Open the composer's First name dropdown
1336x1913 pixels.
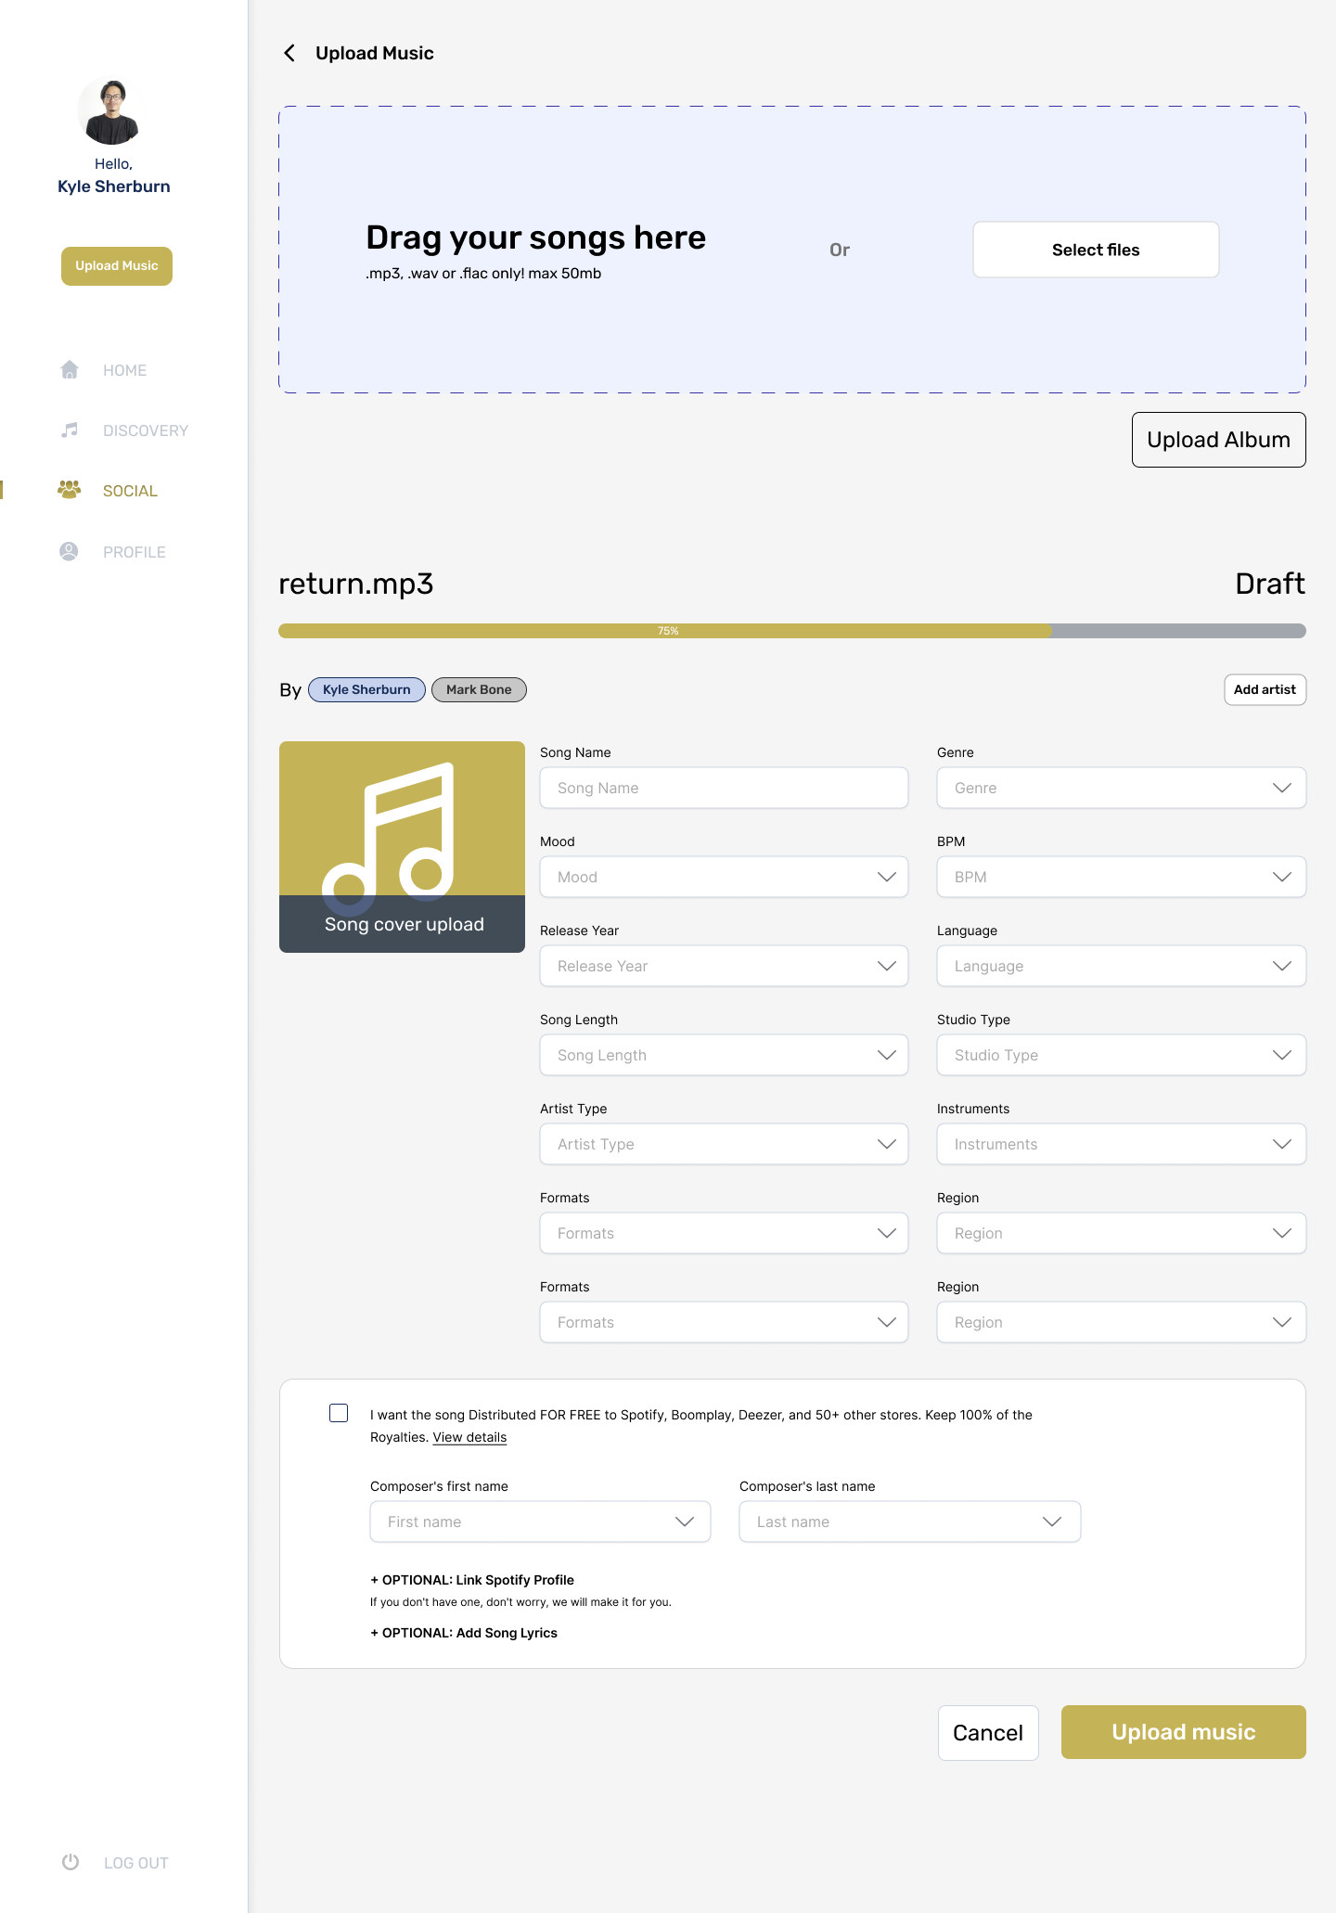tap(540, 1521)
